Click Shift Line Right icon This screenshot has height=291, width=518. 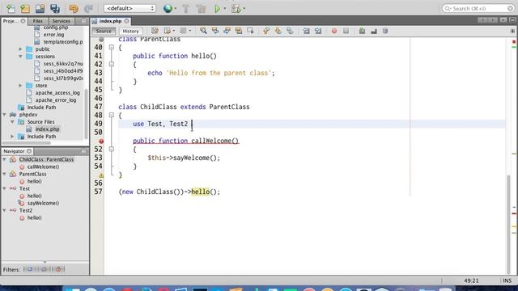(x=318, y=31)
